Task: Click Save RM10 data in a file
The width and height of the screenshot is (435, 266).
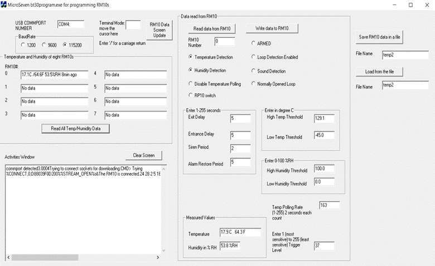Action: (x=379, y=37)
